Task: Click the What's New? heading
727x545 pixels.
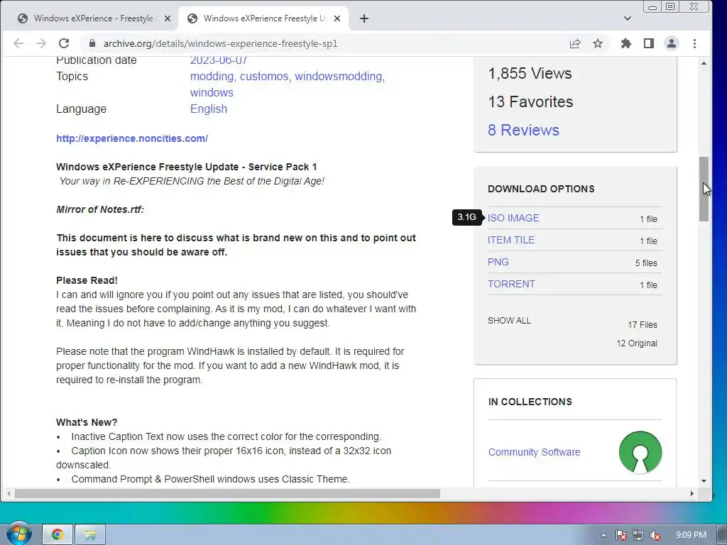Action: [x=87, y=423]
